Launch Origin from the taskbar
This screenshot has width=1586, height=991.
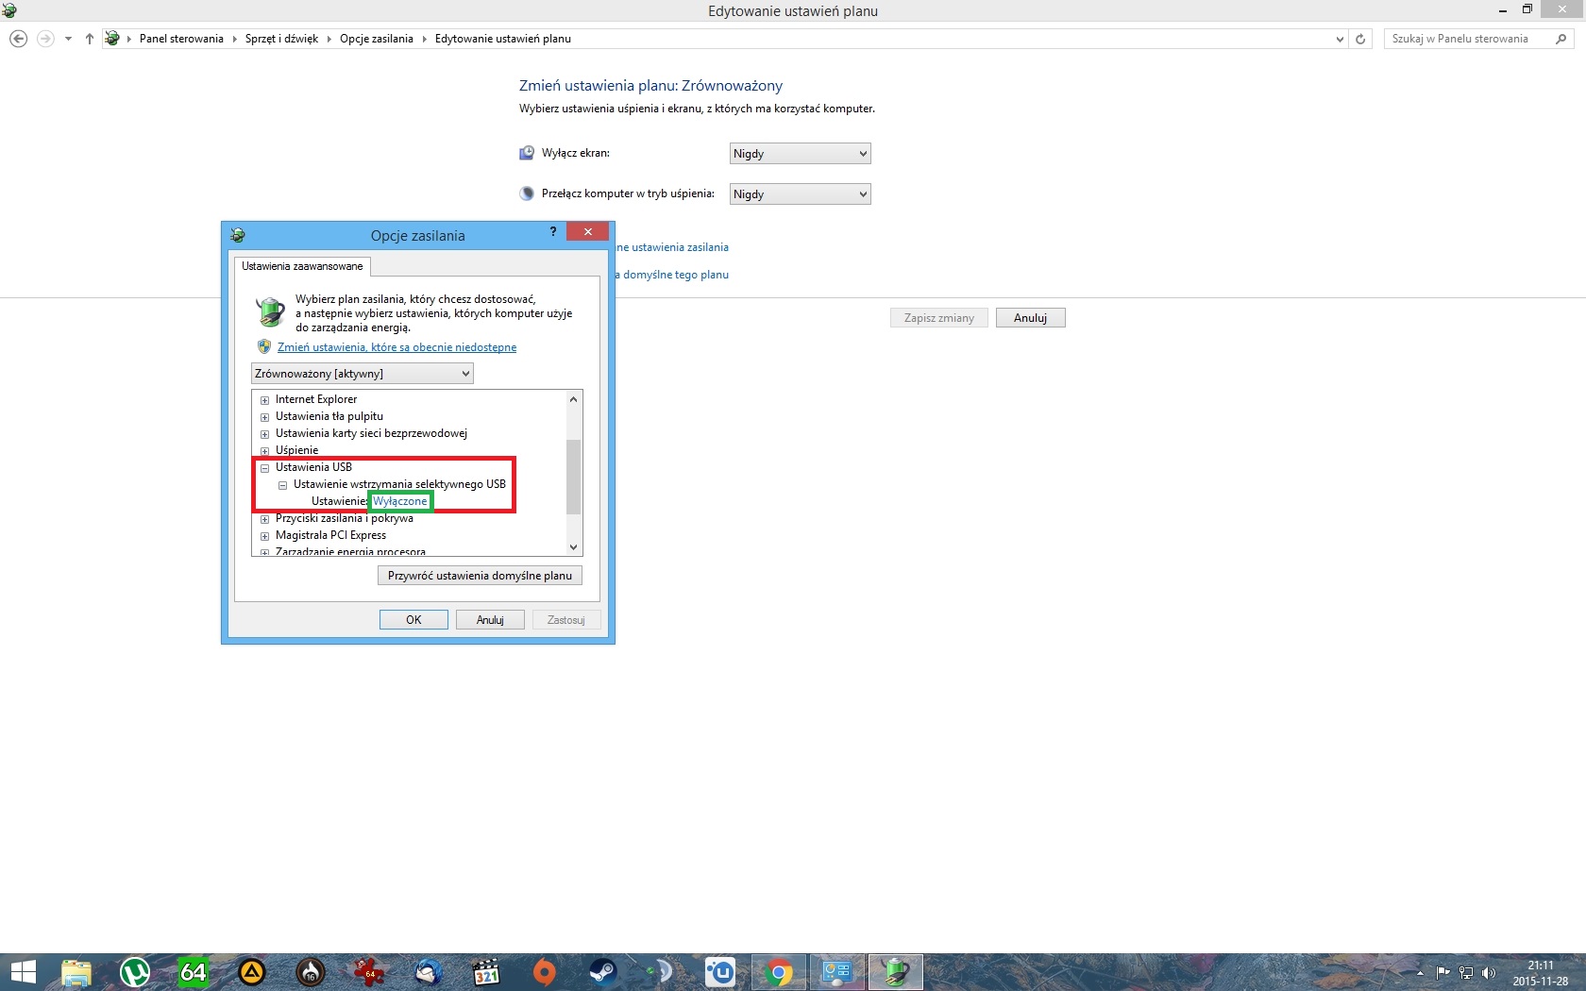coord(545,971)
